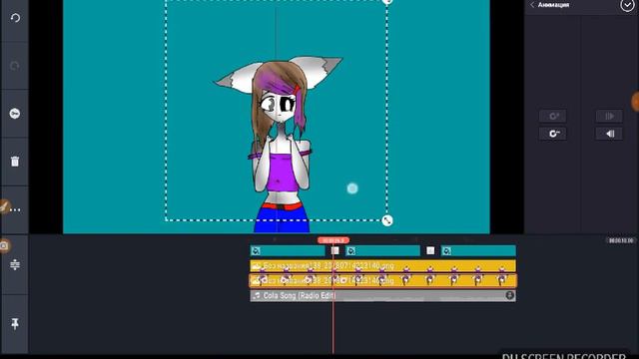The image size is (639, 359).
Task: Select the third teal clip on timeline
Action: pos(478,250)
